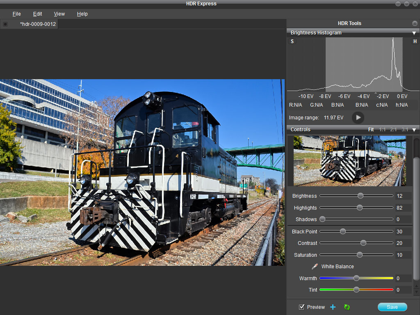
Task: Click the green refresh arrows icon
Action: [347, 307]
